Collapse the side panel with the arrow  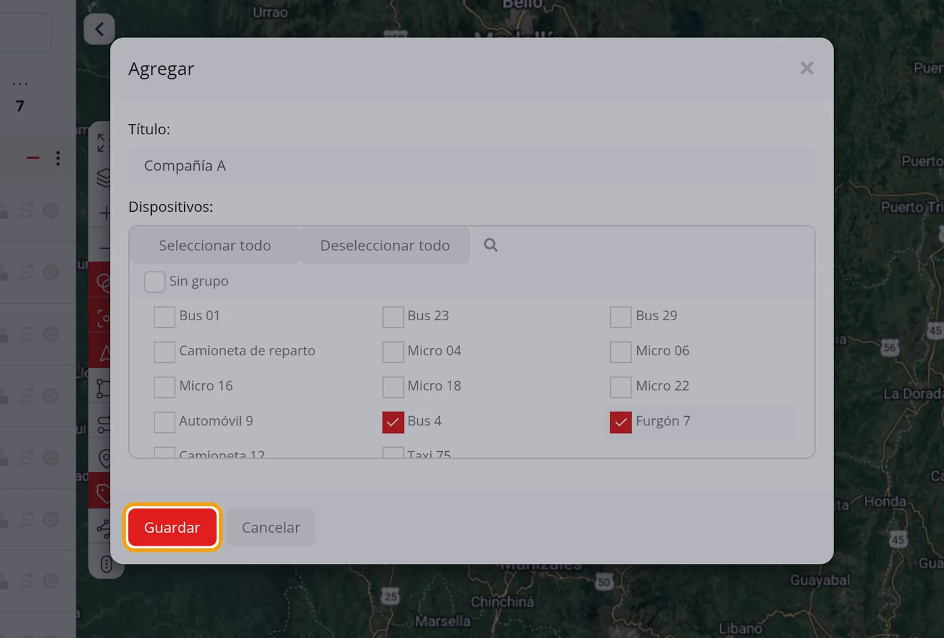(99, 29)
